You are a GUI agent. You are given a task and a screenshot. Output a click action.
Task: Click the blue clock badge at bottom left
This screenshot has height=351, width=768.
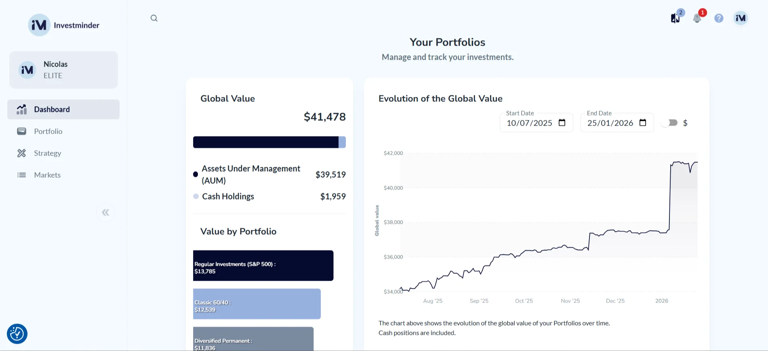click(17, 334)
